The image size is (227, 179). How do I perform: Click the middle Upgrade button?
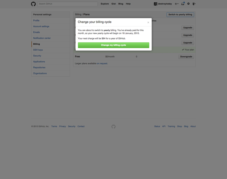pos(188,35)
